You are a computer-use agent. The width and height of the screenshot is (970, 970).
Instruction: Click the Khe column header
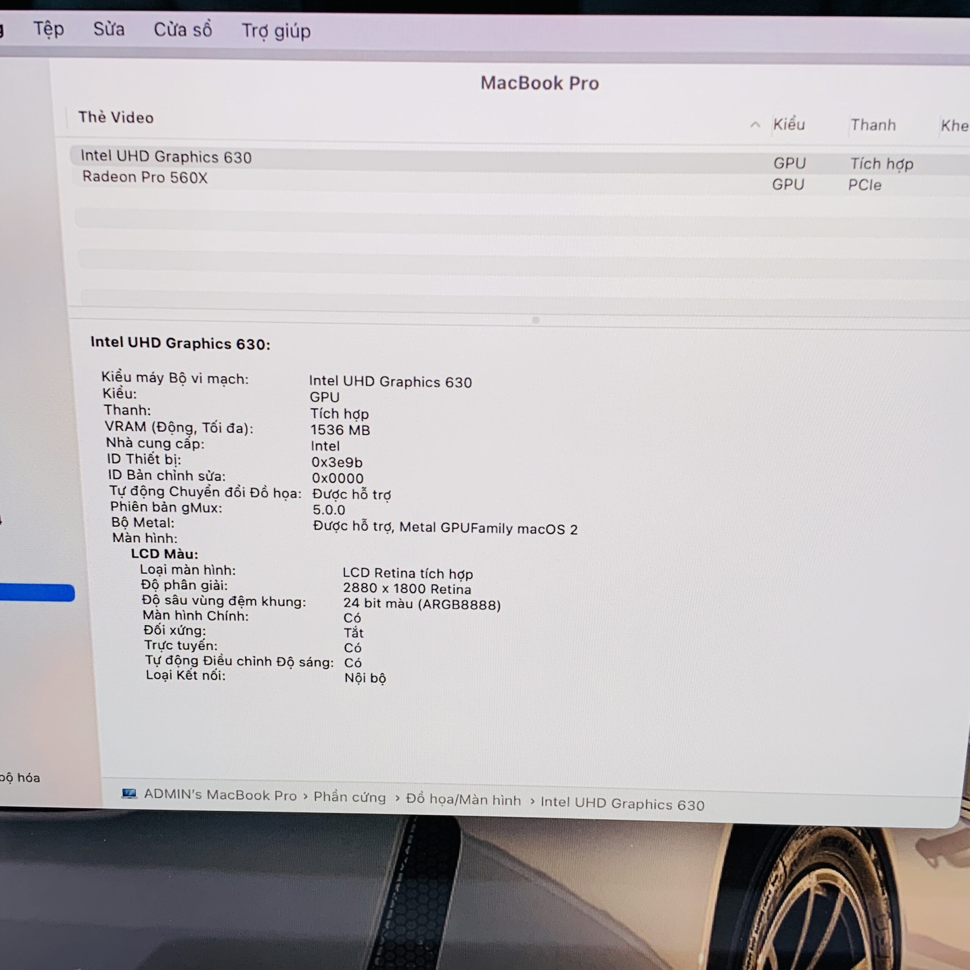click(x=954, y=125)
